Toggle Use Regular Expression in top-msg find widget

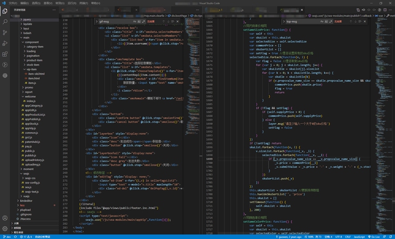(x=330, y=21)
